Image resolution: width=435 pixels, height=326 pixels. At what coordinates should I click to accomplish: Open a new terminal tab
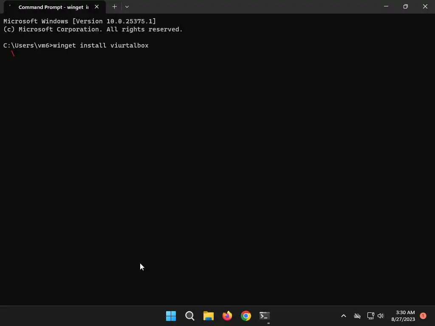tap(114, 7)
